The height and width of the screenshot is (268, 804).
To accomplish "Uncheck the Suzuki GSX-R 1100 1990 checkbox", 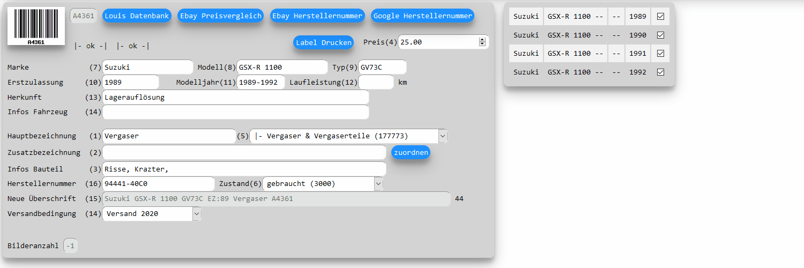I will [x=660, y=35].
